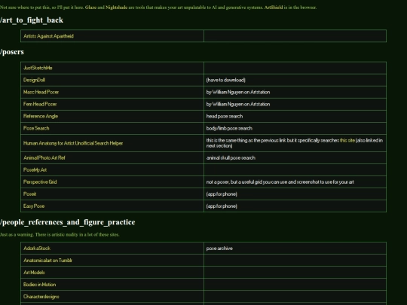
Task: Click /people_references_and_figure_practice heading
Action: tap(68, 222)
